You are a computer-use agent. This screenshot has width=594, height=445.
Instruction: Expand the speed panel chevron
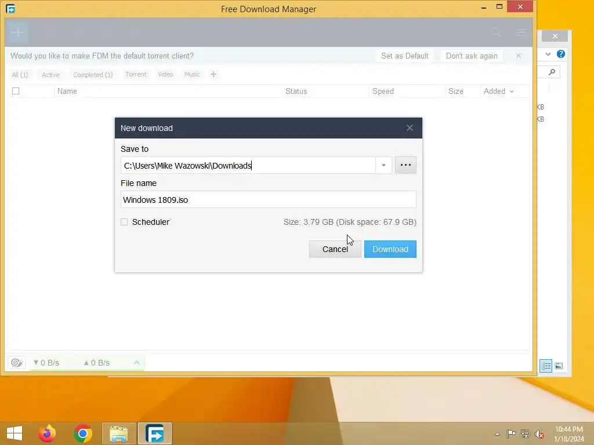136,363
